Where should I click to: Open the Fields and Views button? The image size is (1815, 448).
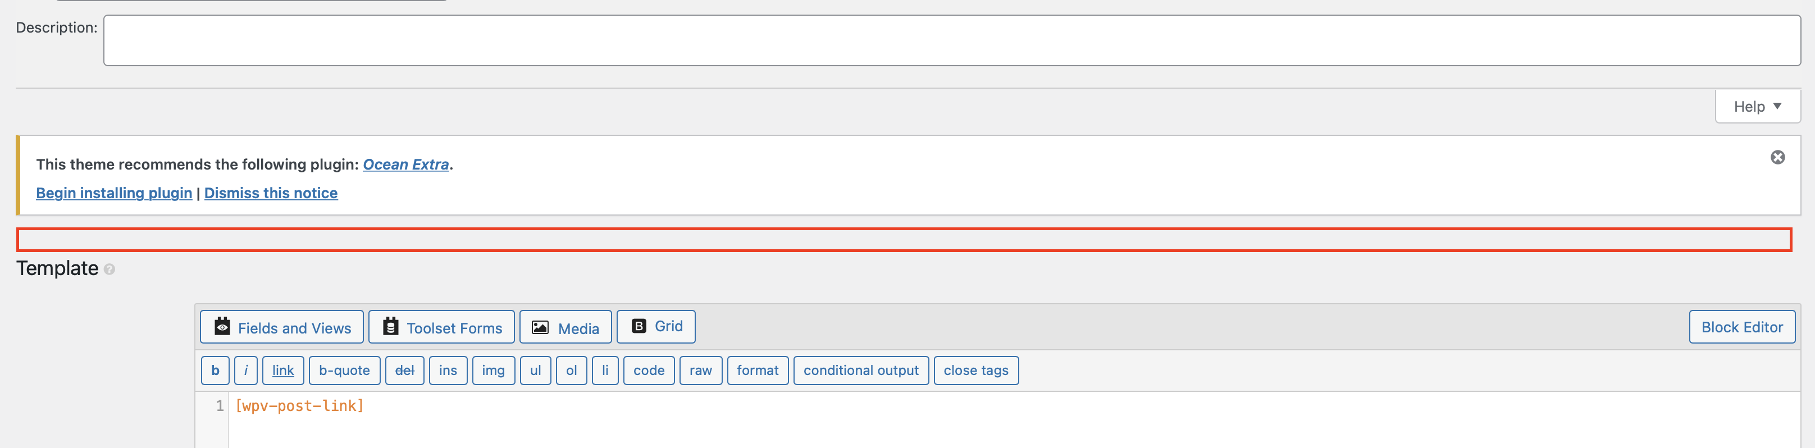(x=281, y=327)
